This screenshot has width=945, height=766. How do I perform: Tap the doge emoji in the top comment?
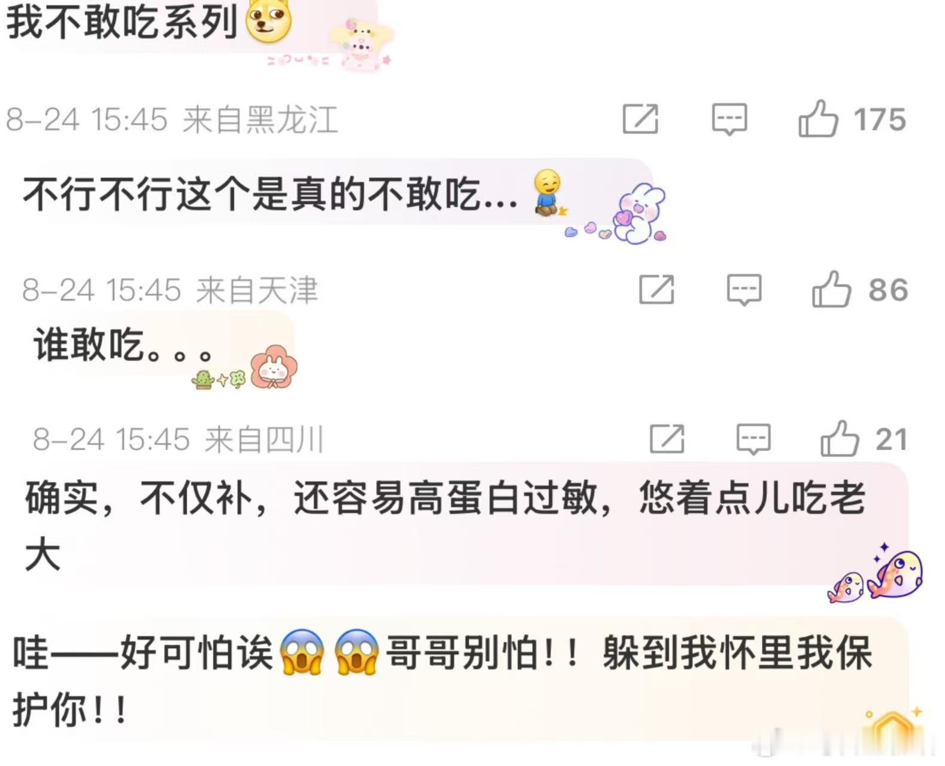coord(269,22)
